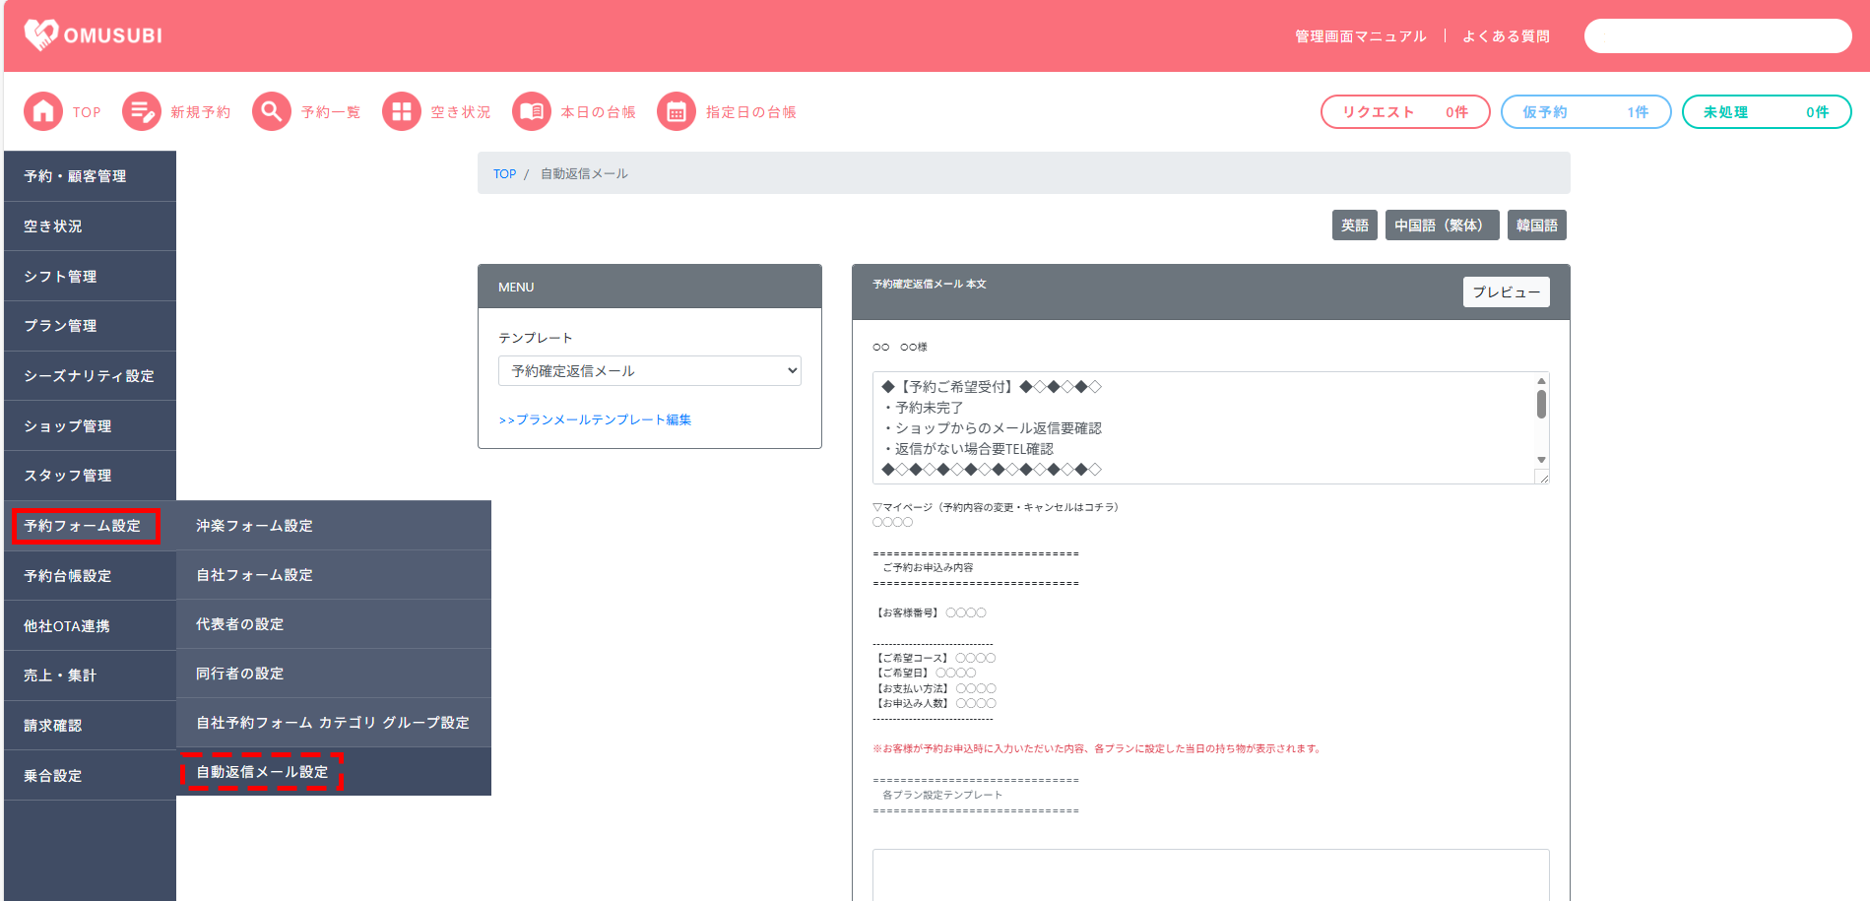Click the 指定日の台帳 calendar icon
The height and width of the screenshot is (901, 1870).
coord(676,112)
